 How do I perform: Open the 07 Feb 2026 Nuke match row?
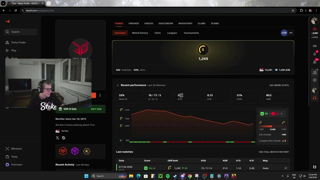(203, 168)
